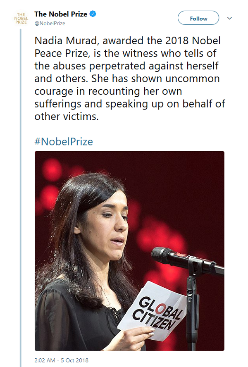Screen dimensions: 248x367
Task: Expand the tweet options chevron menu
Action: (230, 18)
